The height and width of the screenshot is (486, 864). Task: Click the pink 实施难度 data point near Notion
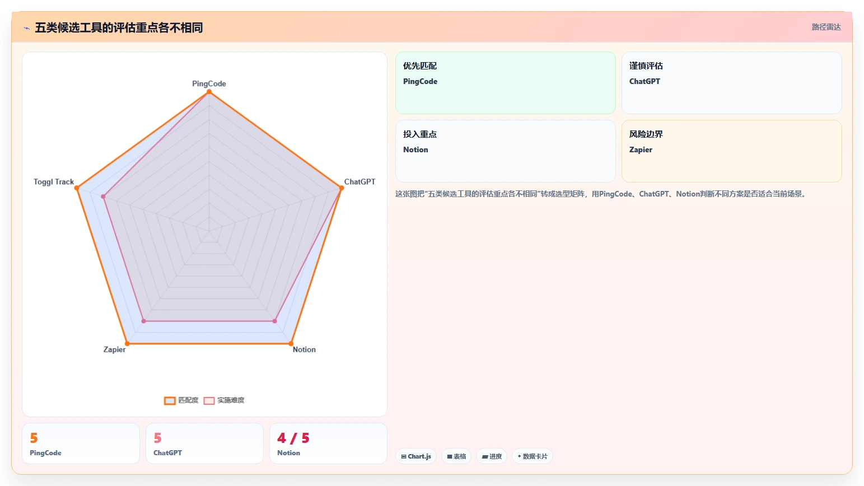pos(274,321)
